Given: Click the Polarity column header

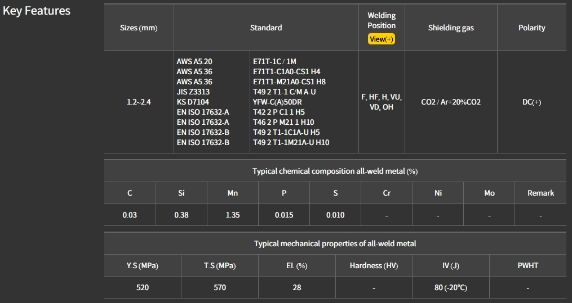Looking at the screenshot, I should 531,28.
